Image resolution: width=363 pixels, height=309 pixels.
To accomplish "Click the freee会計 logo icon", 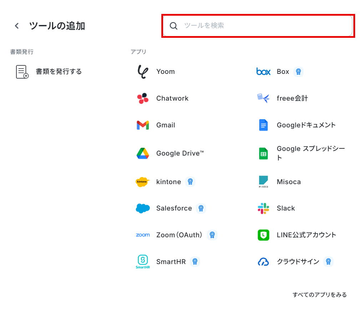I will [263, 98].
